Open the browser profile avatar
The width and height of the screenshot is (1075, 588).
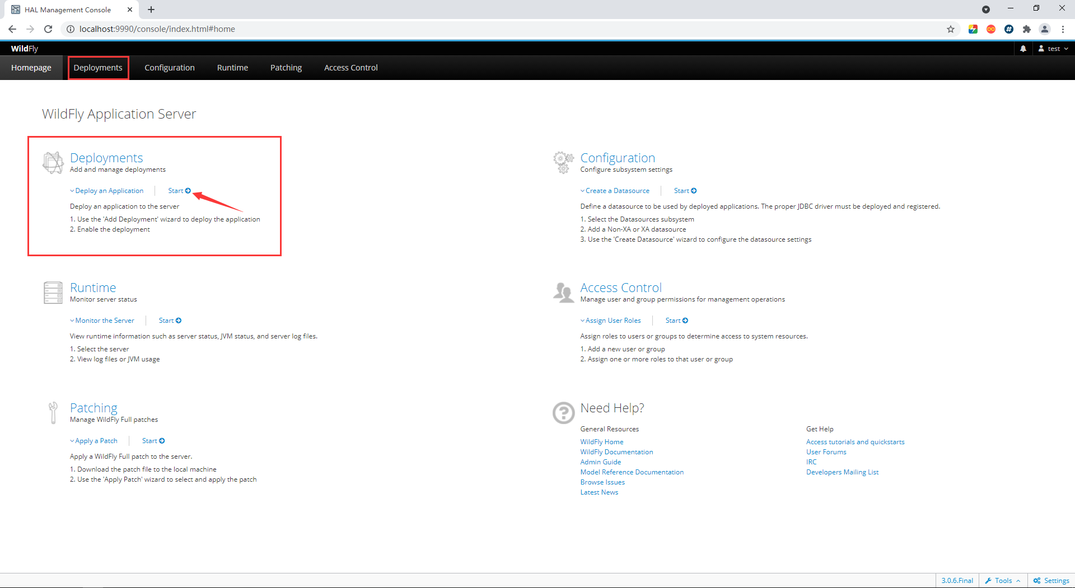pyautogui.click(x=1045, y=29)
